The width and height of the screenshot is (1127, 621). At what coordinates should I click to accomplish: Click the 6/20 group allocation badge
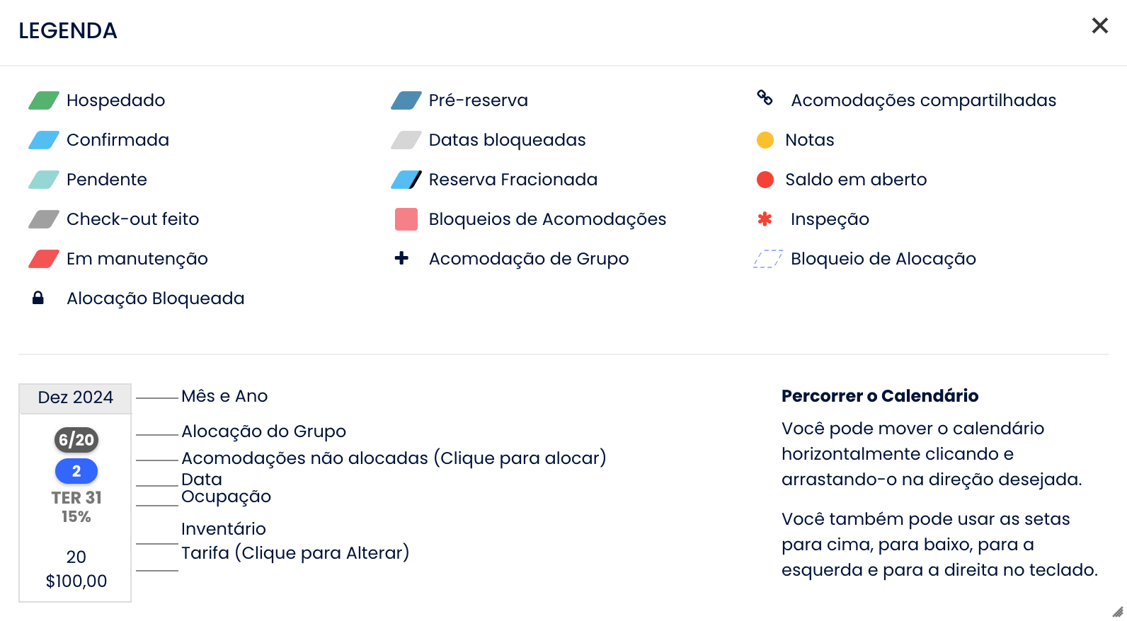coord(76,440)
